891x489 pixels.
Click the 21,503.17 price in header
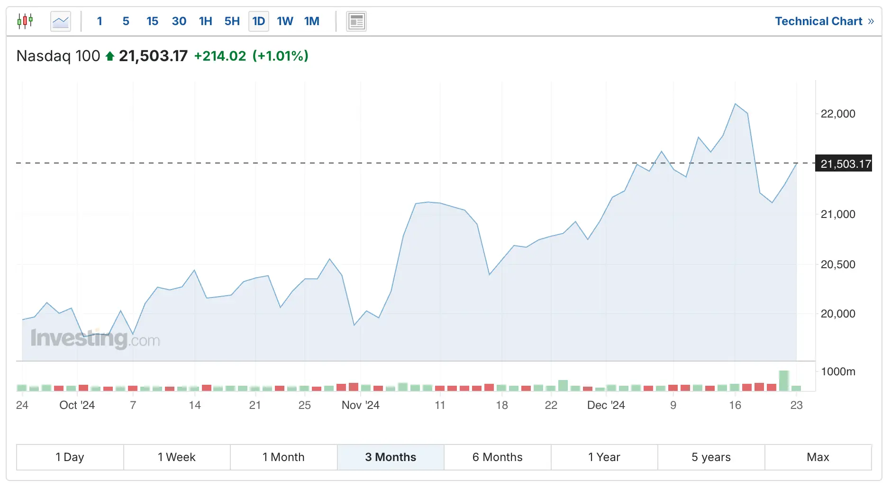(x=153, y=56)
